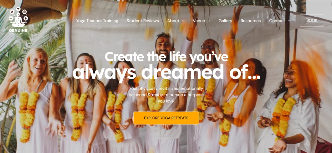Select the About menu label

pos(173,21)
